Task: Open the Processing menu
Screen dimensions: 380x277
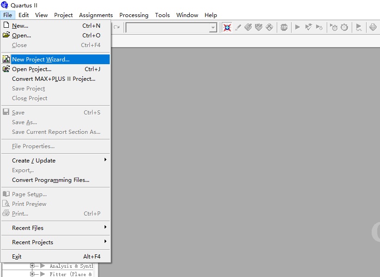Action: pyautogui.click(x=134, y=15)
